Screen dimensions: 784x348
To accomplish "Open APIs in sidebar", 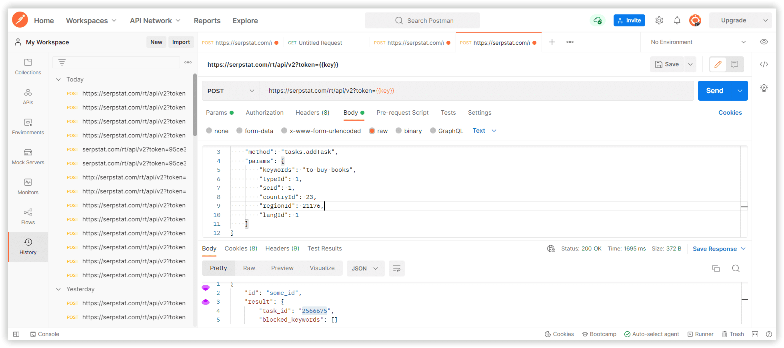I will pyautogui.click(x=28, y=97).
